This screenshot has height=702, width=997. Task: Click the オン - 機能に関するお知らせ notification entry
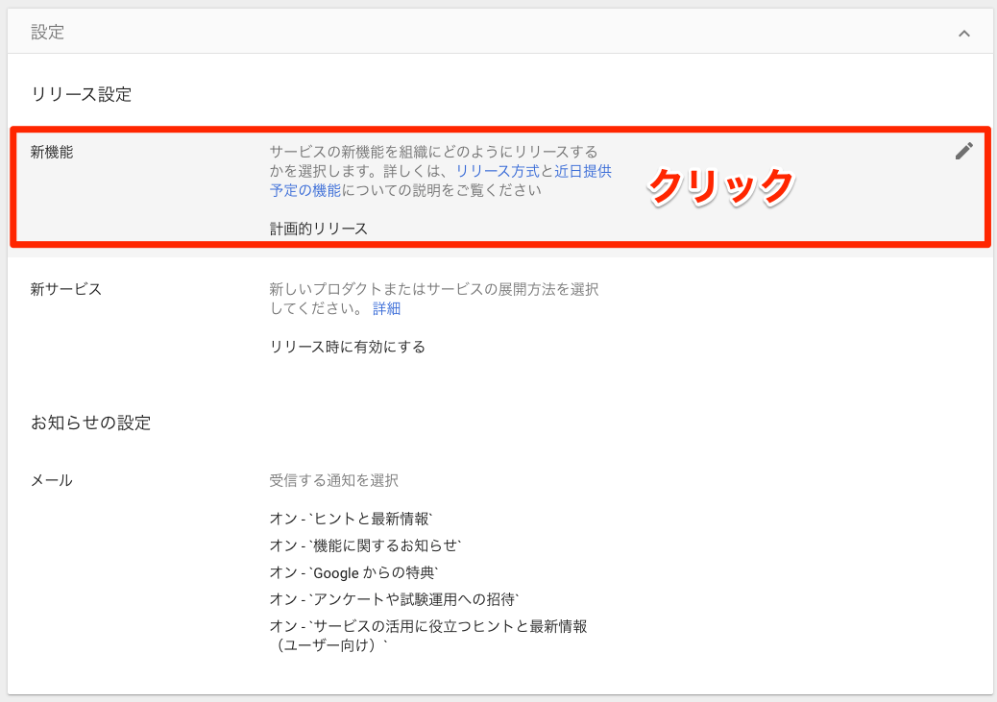[366, 545]
